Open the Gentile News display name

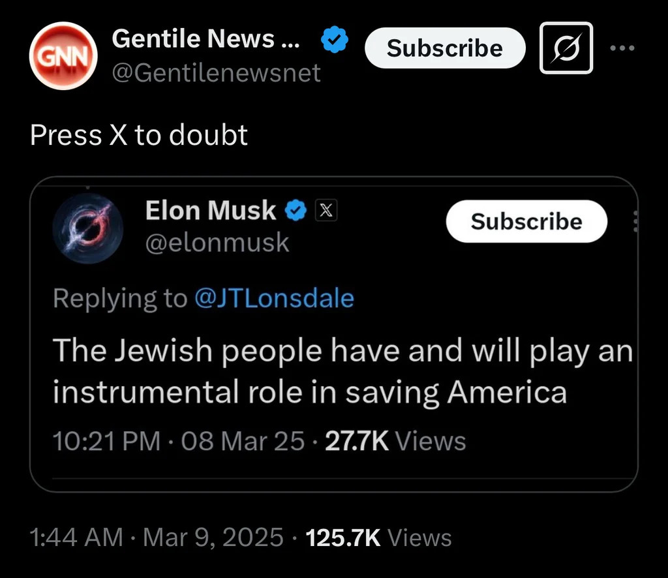pyautogui.click(x=205, y=39)
